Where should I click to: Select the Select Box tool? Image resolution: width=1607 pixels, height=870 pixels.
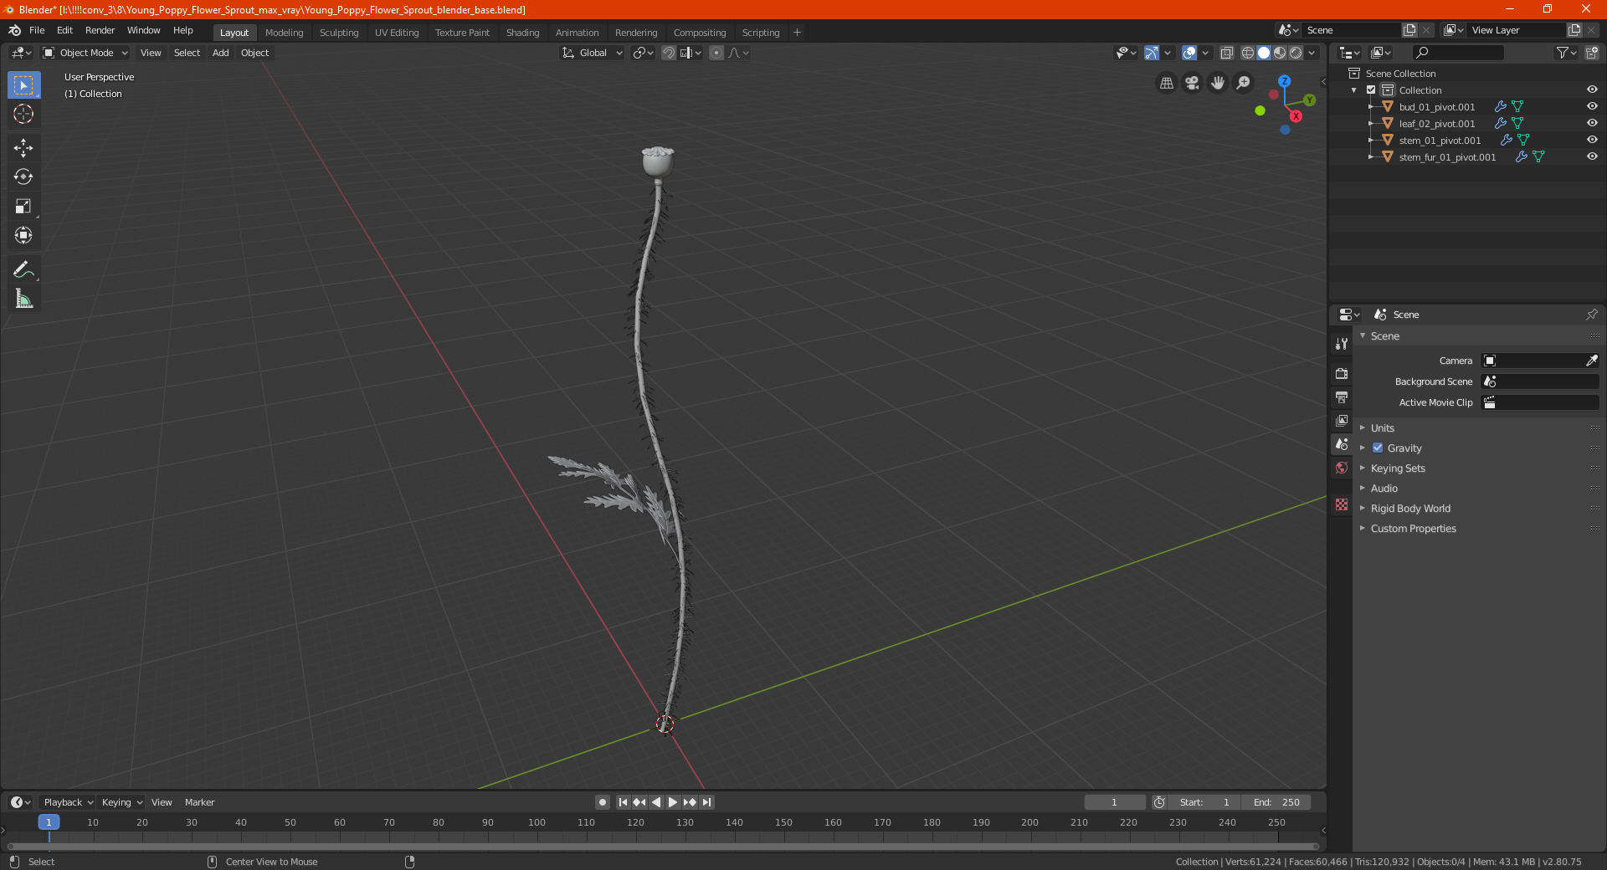pyautogui.click(x=23, y=84)
